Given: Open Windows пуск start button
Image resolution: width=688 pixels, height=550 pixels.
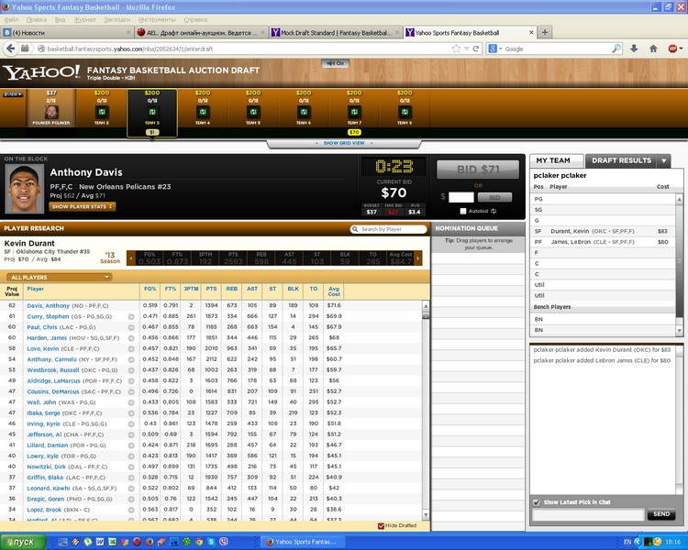Looking at the screenshot, I should coord(23,542).
